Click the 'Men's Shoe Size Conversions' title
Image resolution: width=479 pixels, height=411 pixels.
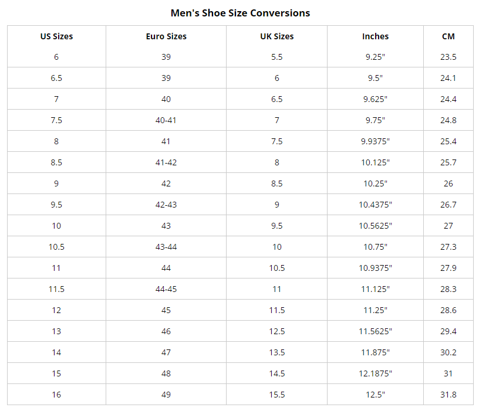click(240, 13)
